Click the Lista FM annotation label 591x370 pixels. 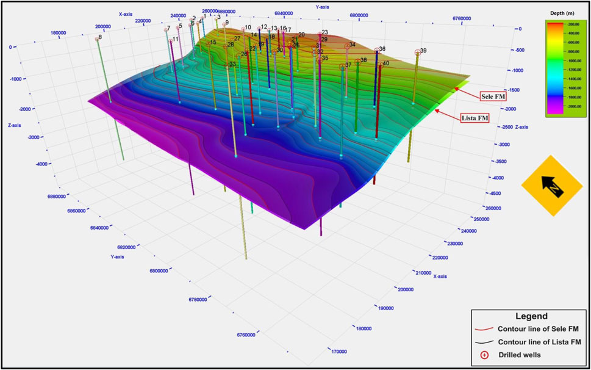[475, 118]
